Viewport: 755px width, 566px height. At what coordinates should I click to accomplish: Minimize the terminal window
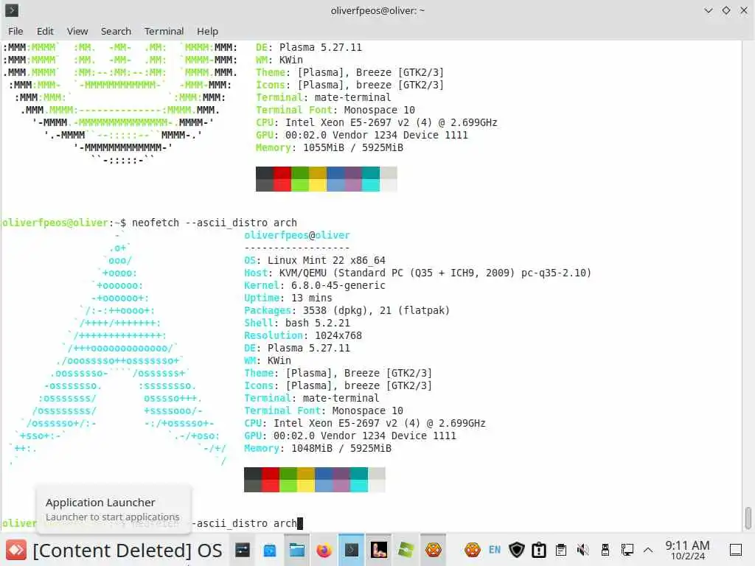coord(709,10)
